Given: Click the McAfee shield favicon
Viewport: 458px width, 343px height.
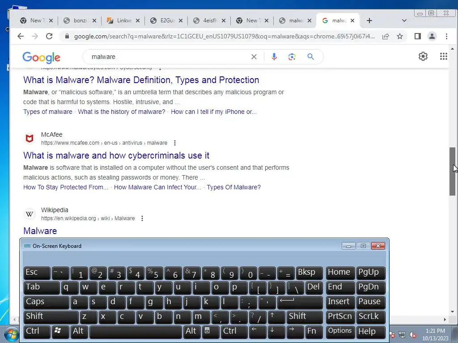Looking at the screenshot, I should point(30,138).
